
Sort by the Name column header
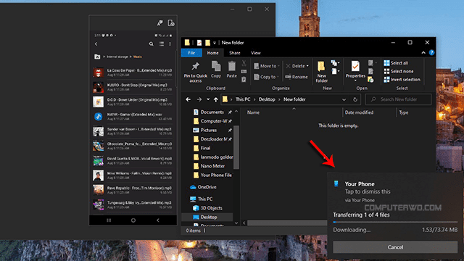253,112
